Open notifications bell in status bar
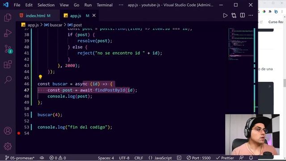The height and width of the screenshot is (161, 286). point(251,158)
